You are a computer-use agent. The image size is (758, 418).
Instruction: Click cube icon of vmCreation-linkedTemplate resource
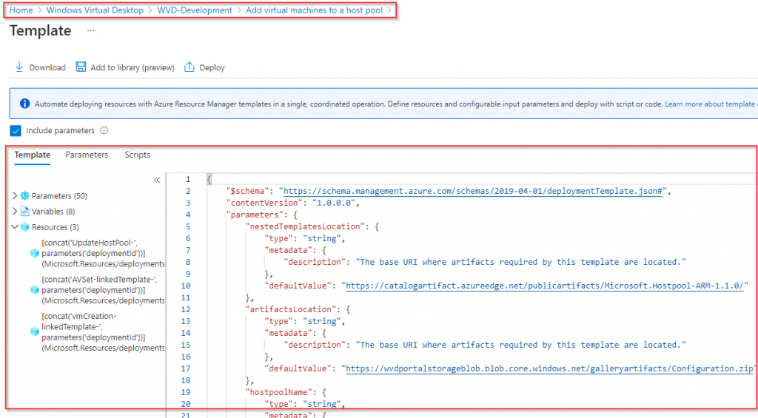[x=34, y=331]
